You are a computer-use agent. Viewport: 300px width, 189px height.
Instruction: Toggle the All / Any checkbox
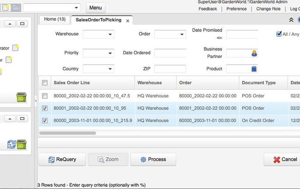coord(279,34)
